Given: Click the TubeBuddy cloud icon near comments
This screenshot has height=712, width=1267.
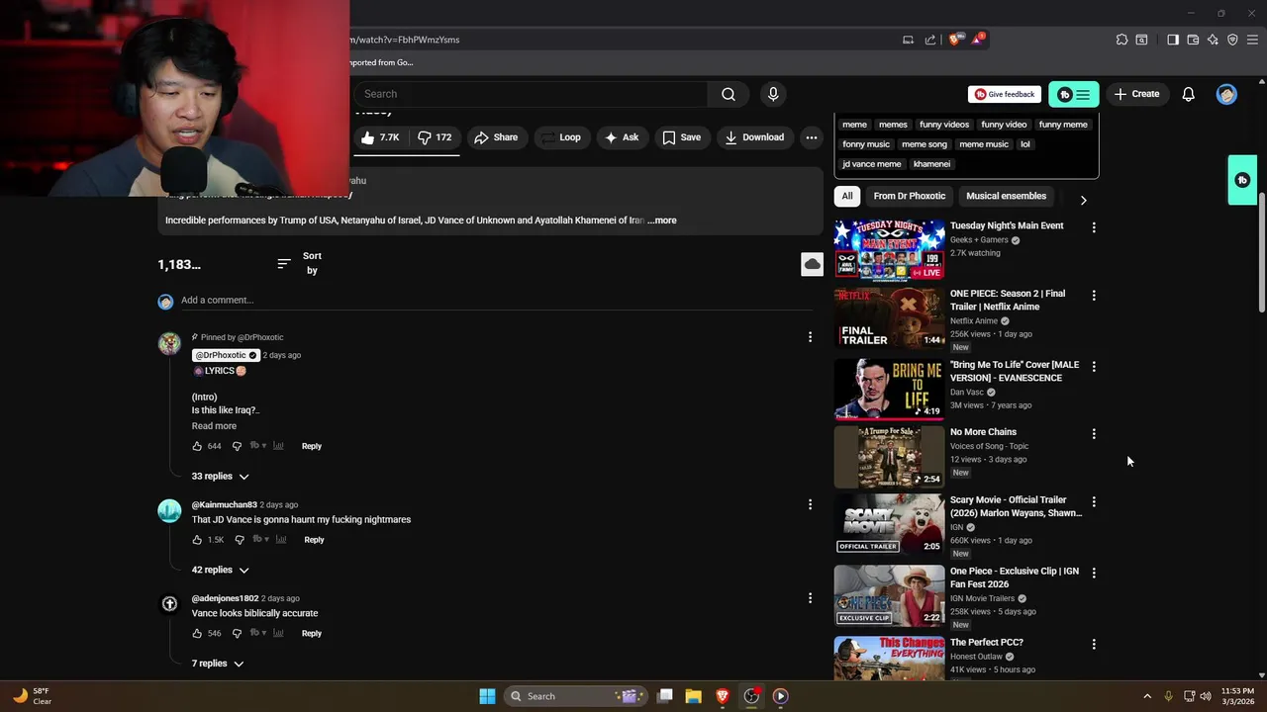Looking at the screenshot, I should (x=812, y=264).
